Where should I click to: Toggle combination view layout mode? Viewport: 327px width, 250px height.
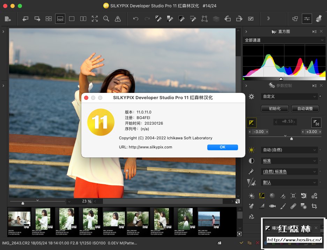(x=60, y=19)
